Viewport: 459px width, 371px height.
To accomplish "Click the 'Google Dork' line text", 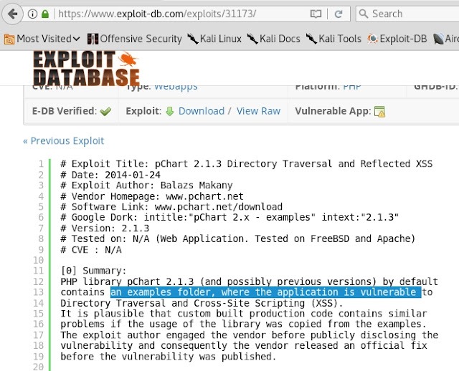I will (229, 218).
